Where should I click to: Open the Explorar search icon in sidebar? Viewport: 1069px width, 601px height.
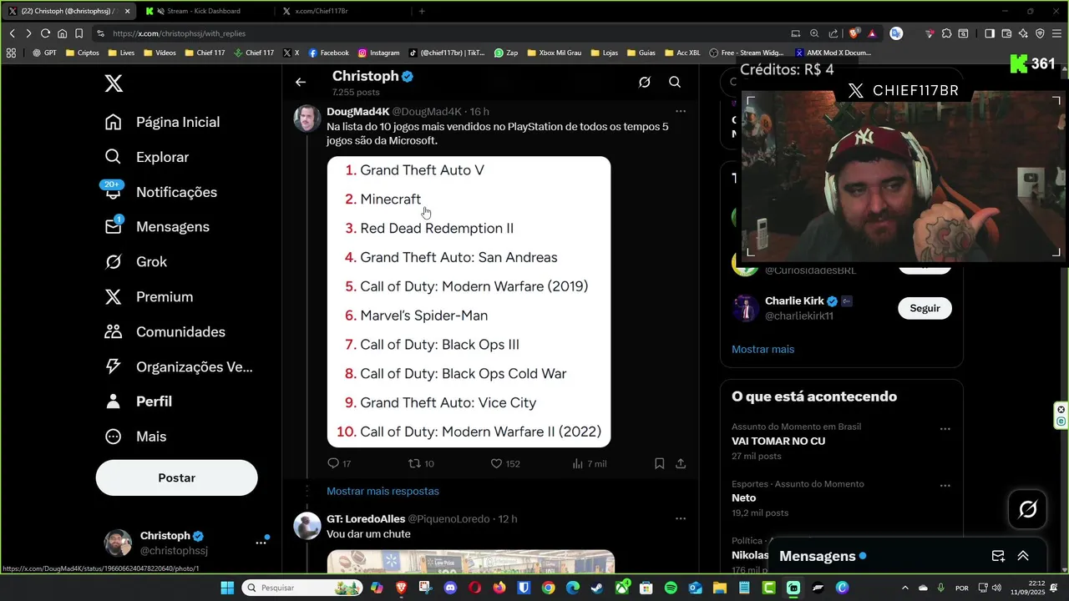click(x=114, y=157)
